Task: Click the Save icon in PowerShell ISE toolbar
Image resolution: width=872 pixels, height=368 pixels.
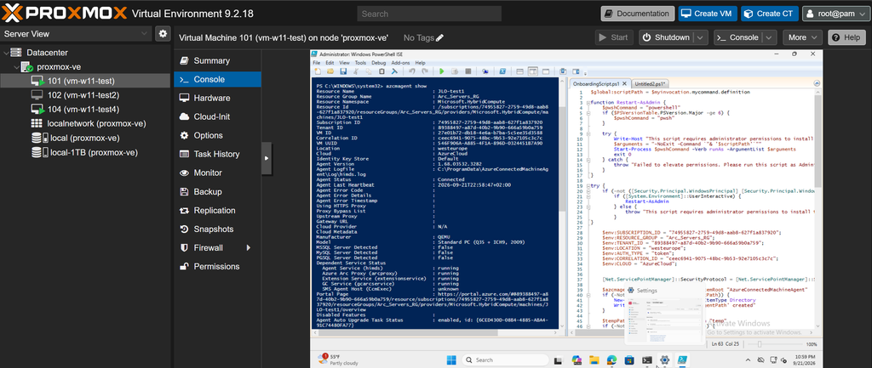Action: click(343, 71)
